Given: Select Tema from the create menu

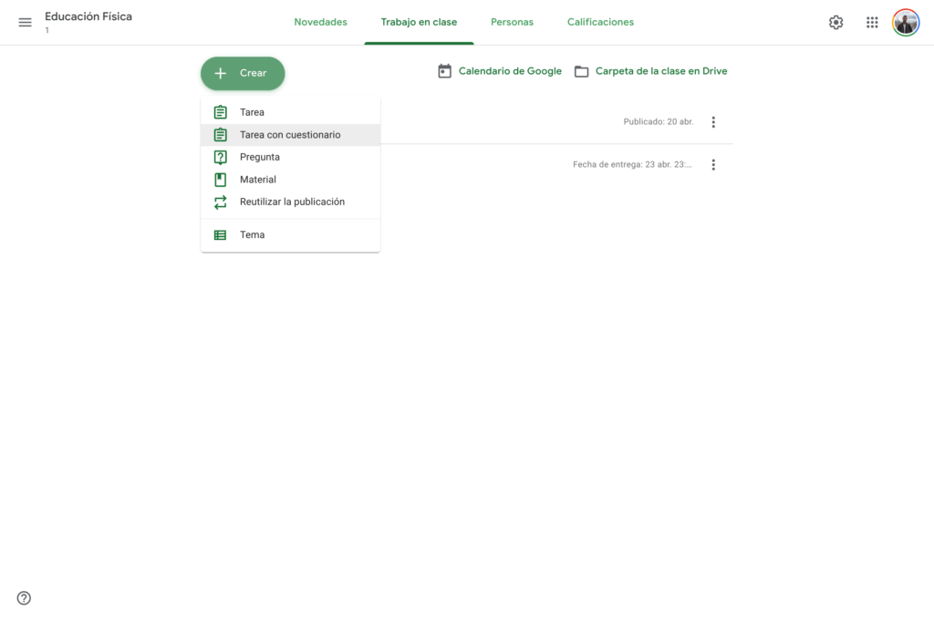Looking at the screenshot, I should point(252,234).
